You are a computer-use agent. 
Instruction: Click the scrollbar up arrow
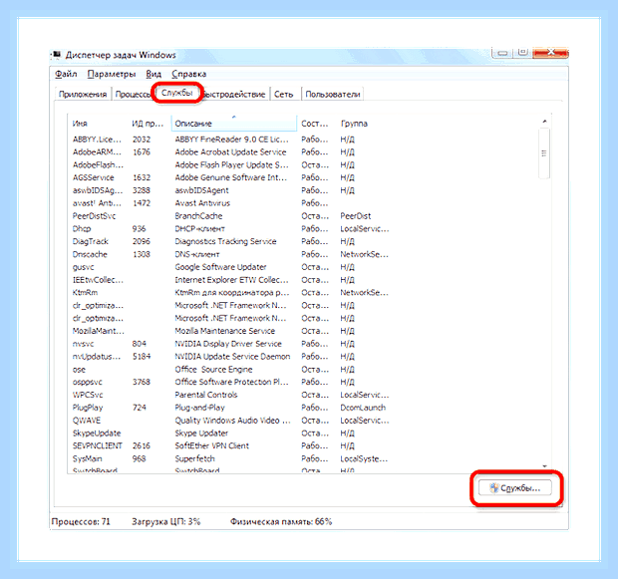tap(544, 122)
